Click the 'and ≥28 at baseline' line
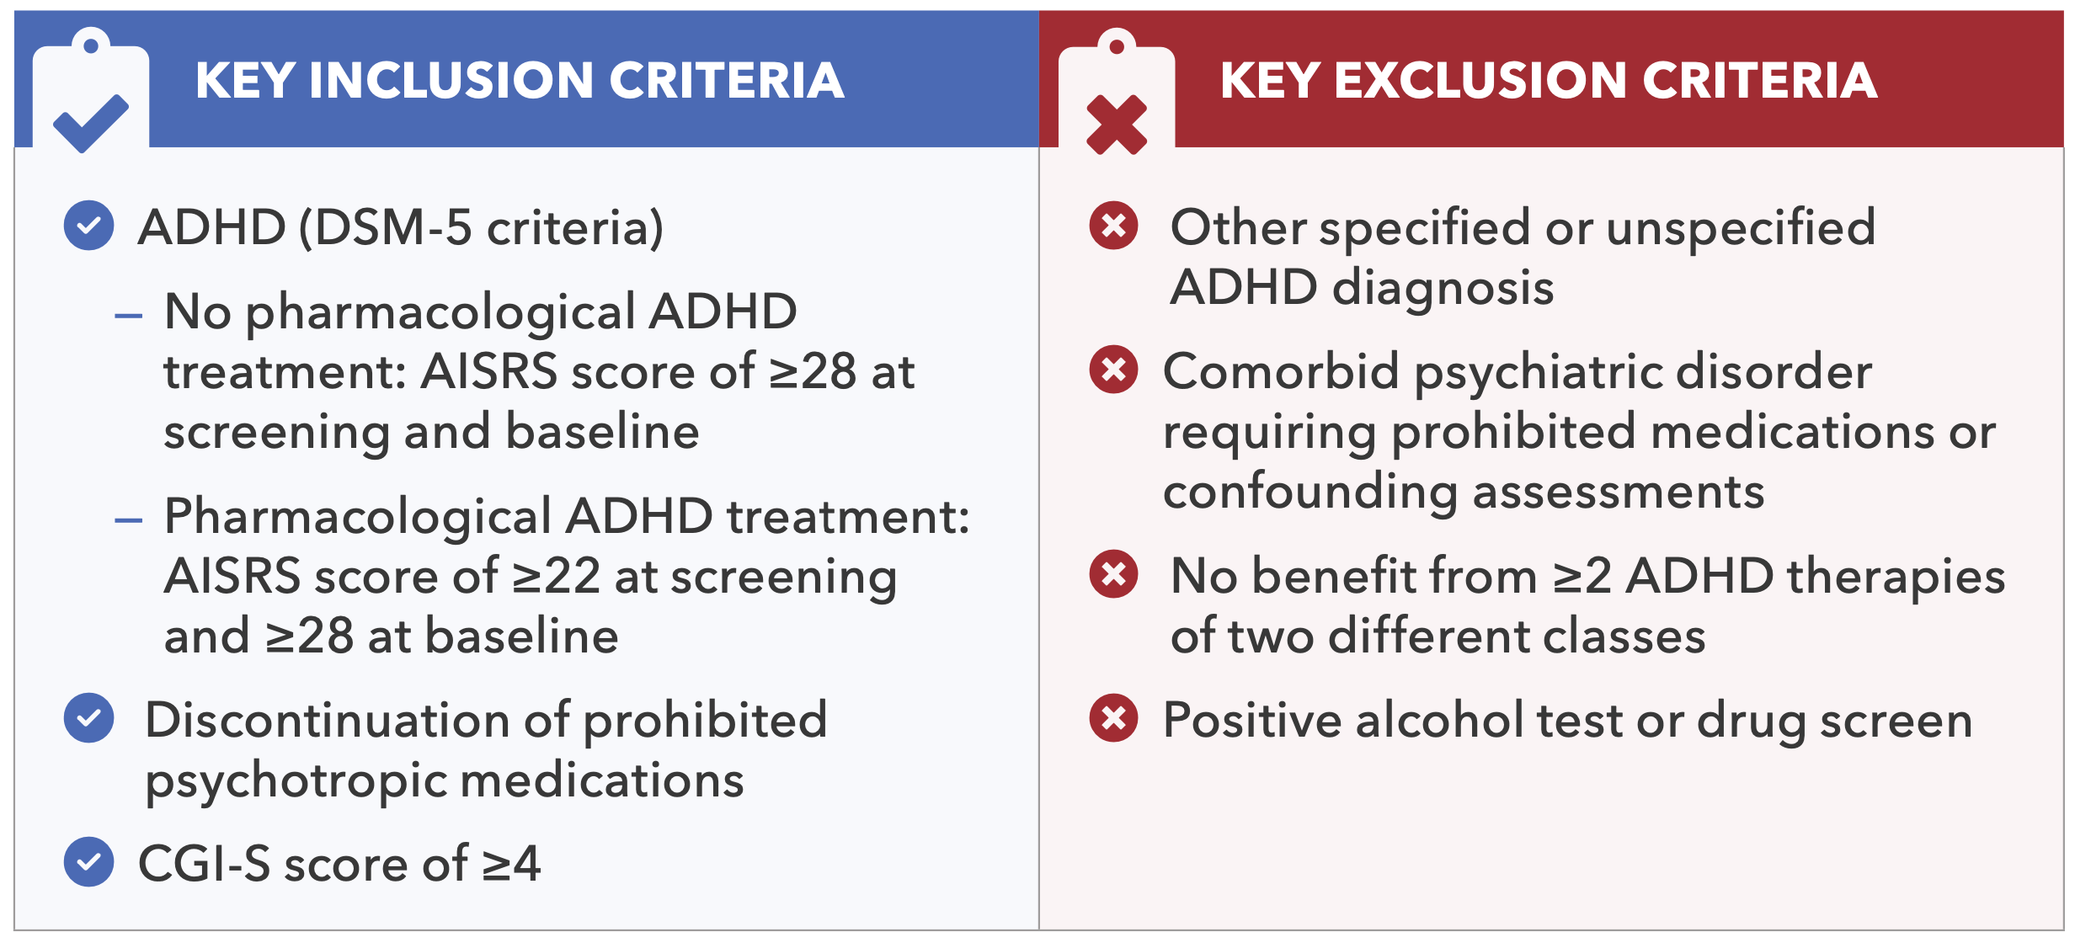 tap(392, 636)
